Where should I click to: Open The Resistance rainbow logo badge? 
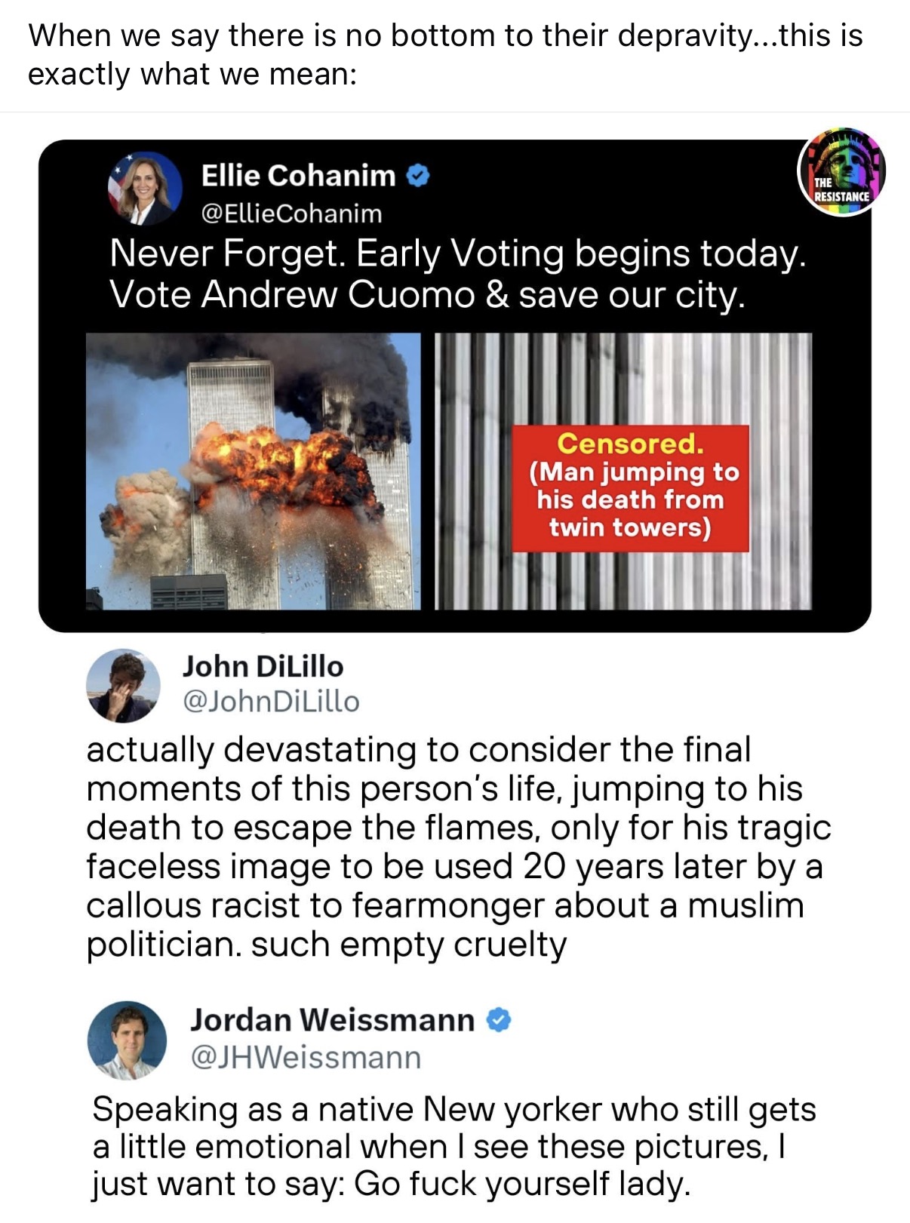841,172
